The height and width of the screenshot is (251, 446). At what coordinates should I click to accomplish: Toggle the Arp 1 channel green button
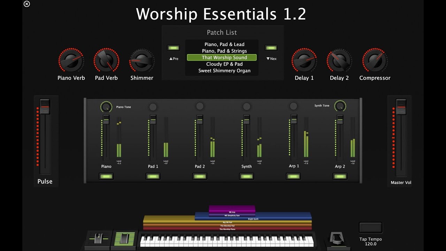click(293, 176)
